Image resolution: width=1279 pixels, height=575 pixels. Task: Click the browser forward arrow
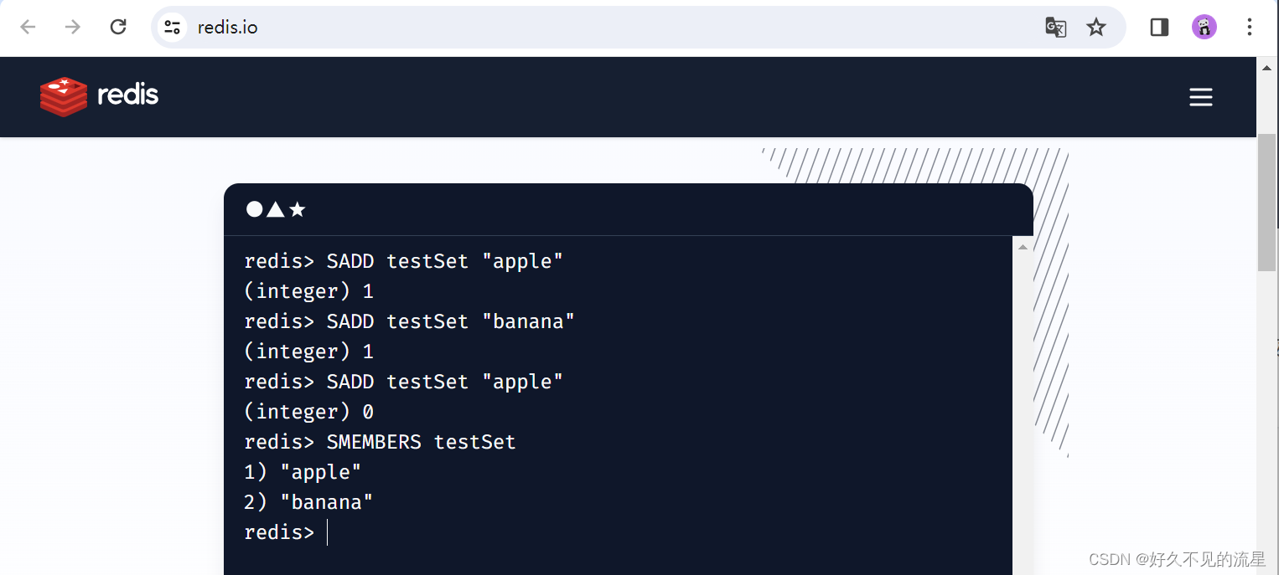click(73, 27)
